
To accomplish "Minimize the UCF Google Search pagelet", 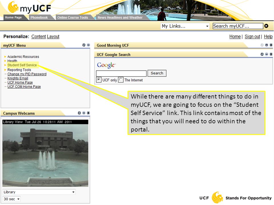I will click(267, 54).
